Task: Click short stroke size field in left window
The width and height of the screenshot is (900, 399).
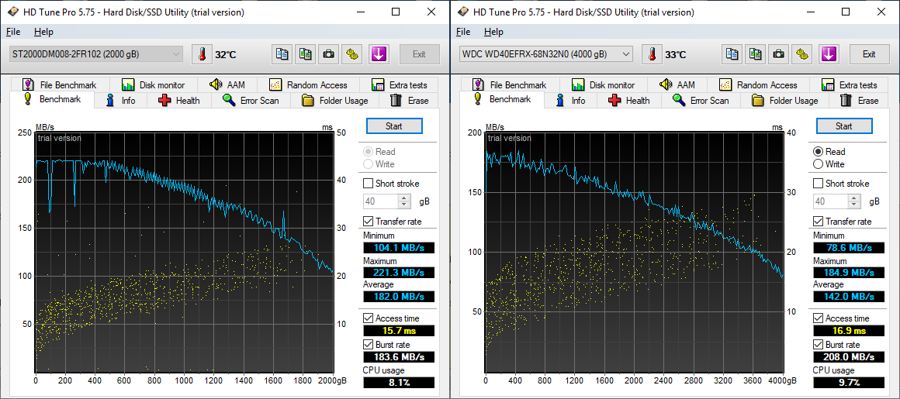Action: pyautogui.click(x=381, y=201)
